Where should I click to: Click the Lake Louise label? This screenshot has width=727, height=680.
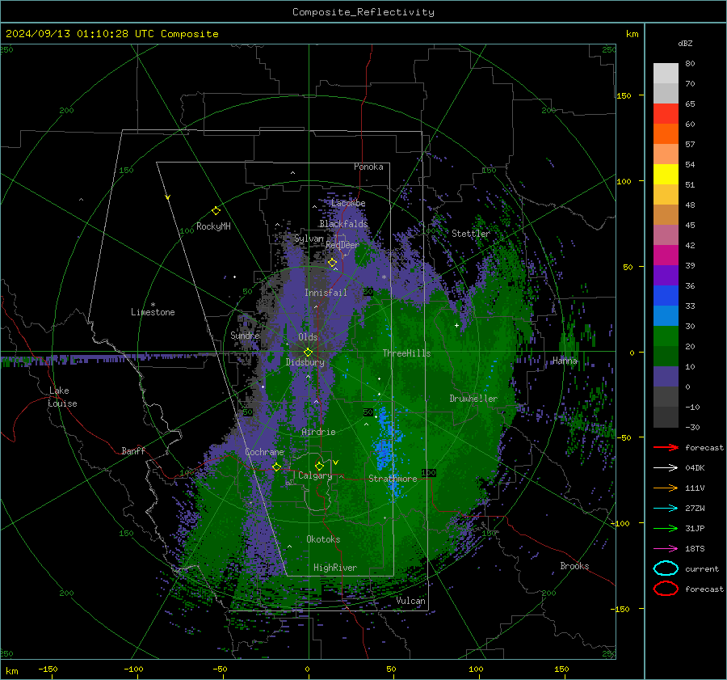(x=62, y=397)
